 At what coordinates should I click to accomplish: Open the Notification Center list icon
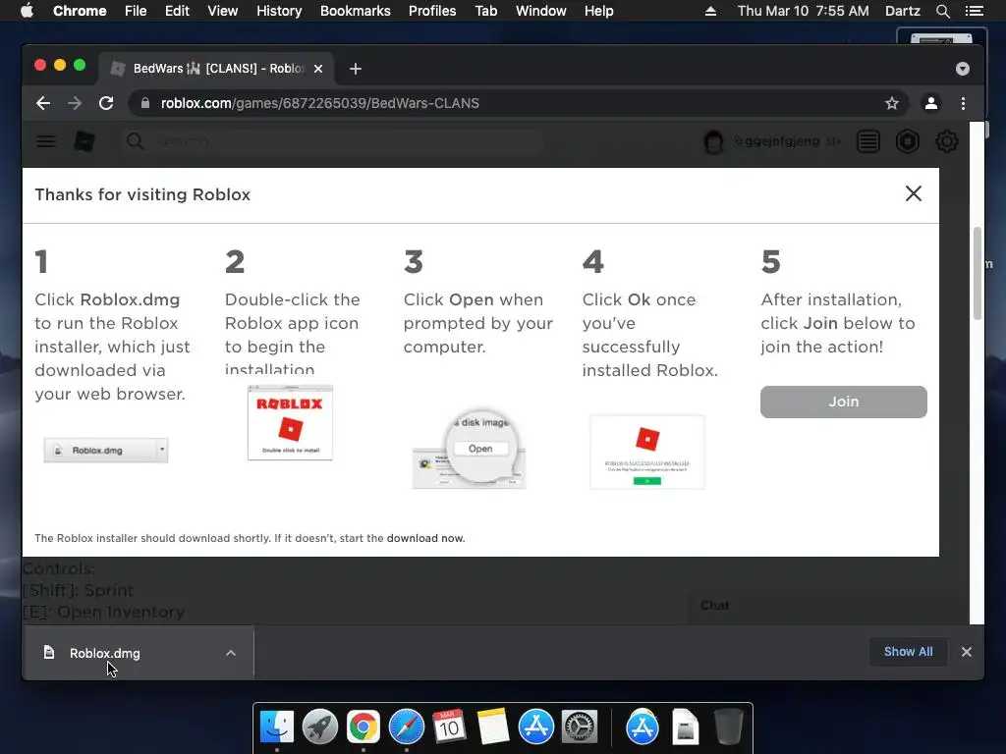click(x=974, y=11)
